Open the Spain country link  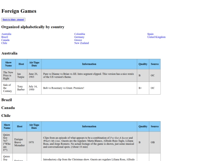(150, 34)
